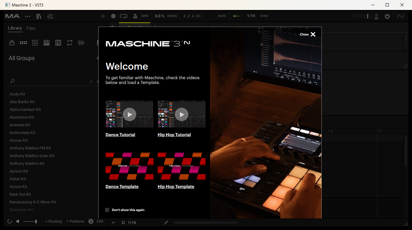This screenshot has height=230, width=412.
Task: Click the CPU meter icon
Action: tap(376, 16)
